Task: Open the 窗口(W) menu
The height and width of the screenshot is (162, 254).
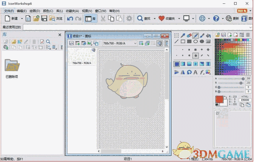Action: point(101,11)
